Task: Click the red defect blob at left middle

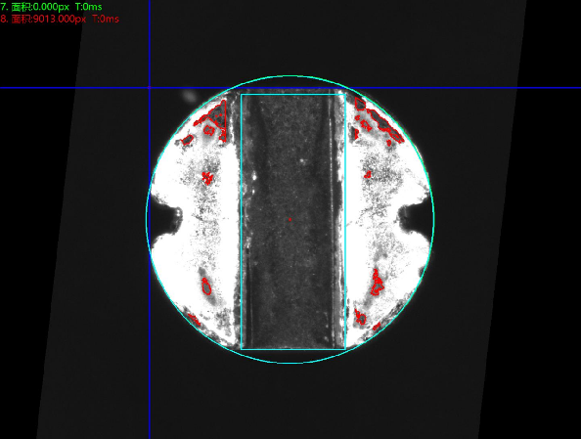Action: click(x=207, y=178)
